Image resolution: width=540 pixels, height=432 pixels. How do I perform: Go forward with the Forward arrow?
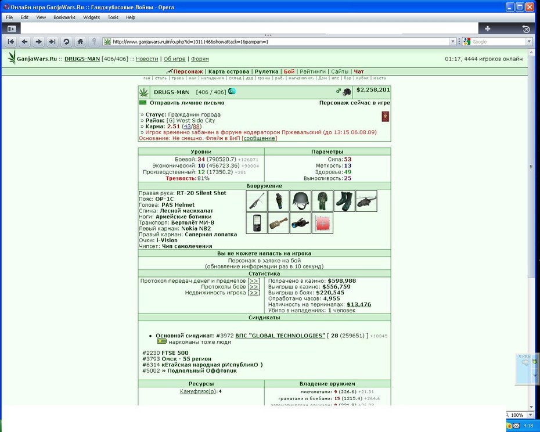pos(38,42)
